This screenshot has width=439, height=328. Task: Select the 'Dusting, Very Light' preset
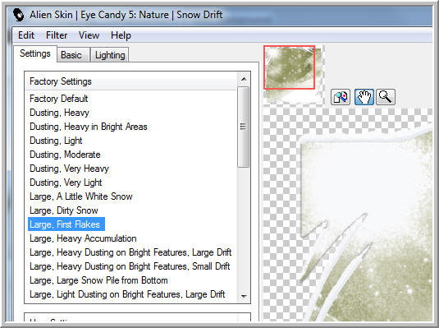point(66,182)
